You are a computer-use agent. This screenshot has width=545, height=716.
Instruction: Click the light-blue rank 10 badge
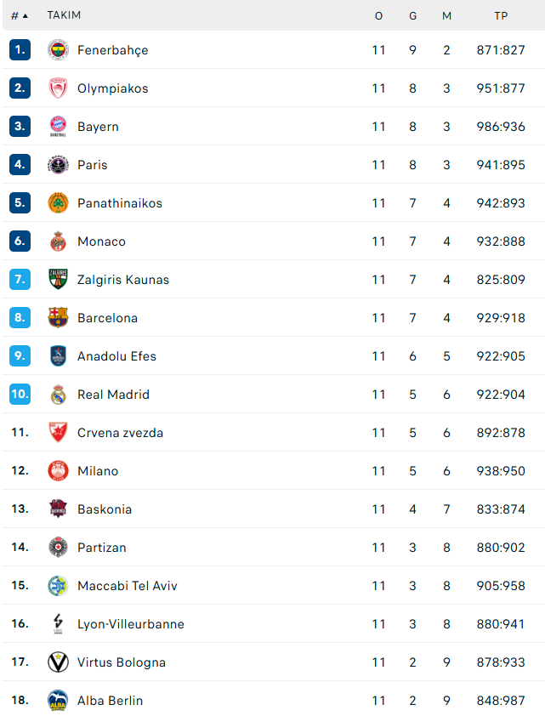coord(20,395)
